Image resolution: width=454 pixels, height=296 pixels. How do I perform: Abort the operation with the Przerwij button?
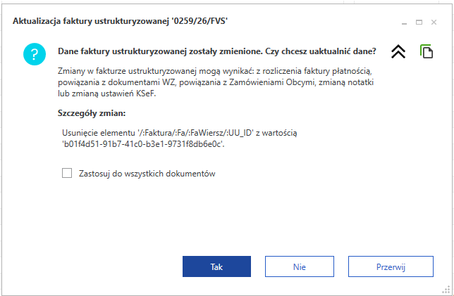click(389, 267)
